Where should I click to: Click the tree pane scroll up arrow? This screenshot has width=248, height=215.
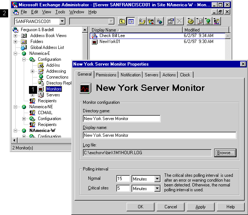coord(85,30)
